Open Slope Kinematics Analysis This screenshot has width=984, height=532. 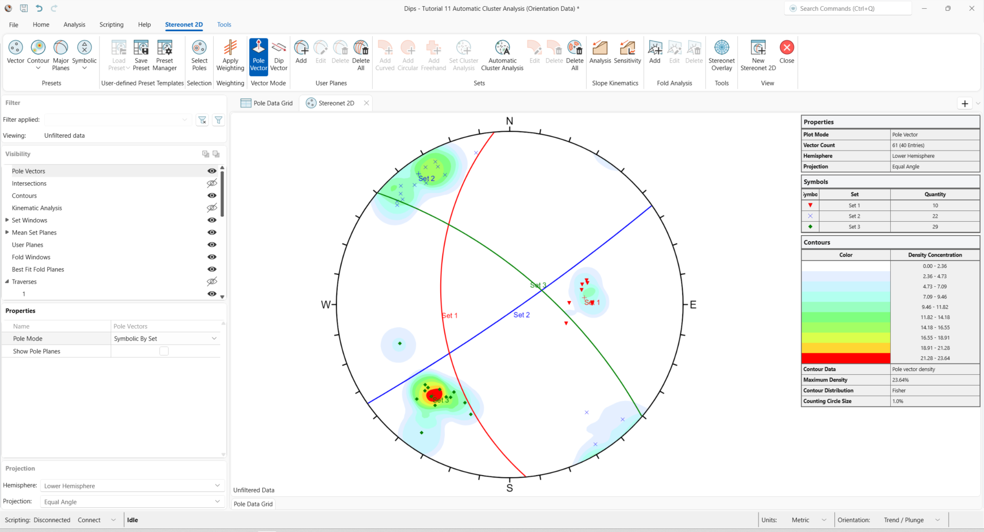point(600,52)
